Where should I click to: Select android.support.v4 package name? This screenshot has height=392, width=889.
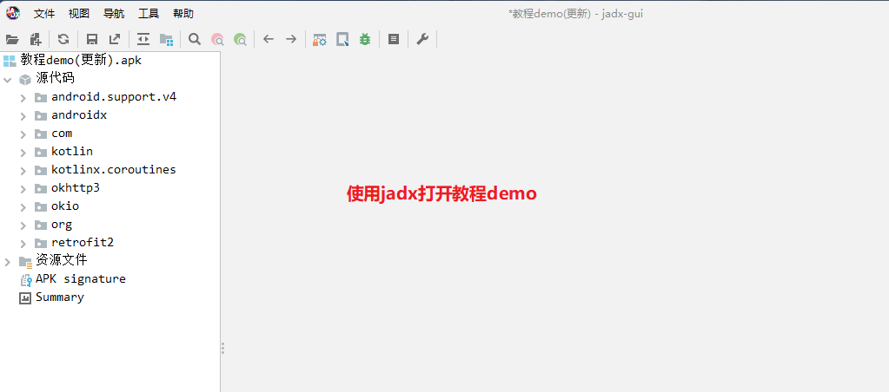click(113, 97)
